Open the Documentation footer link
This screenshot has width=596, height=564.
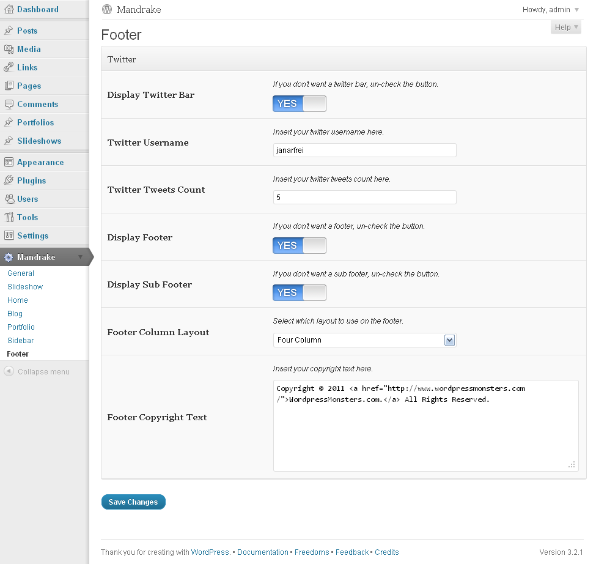tap(262, 552)
